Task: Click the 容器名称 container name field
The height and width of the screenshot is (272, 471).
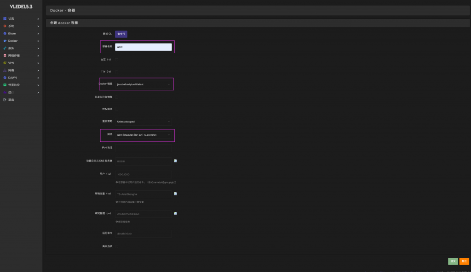Action: coord(144,47)
